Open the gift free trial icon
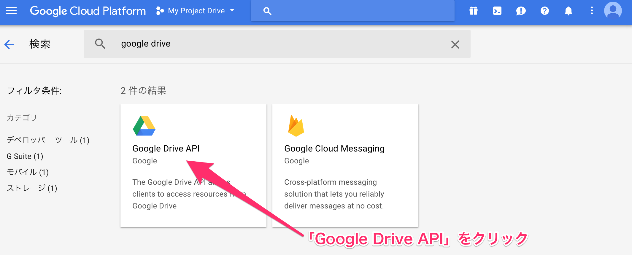The image size is (632, 255). click(x=474, y=11)
